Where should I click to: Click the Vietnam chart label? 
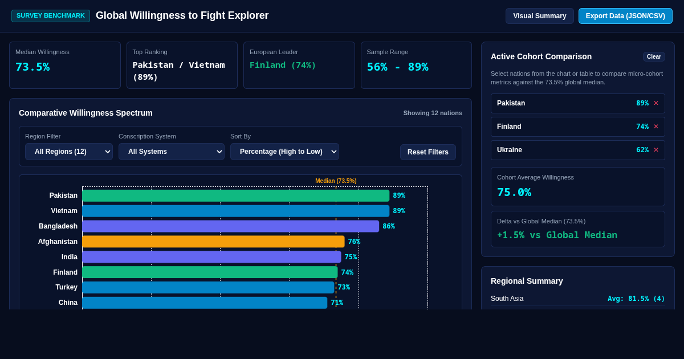[64, 211]
